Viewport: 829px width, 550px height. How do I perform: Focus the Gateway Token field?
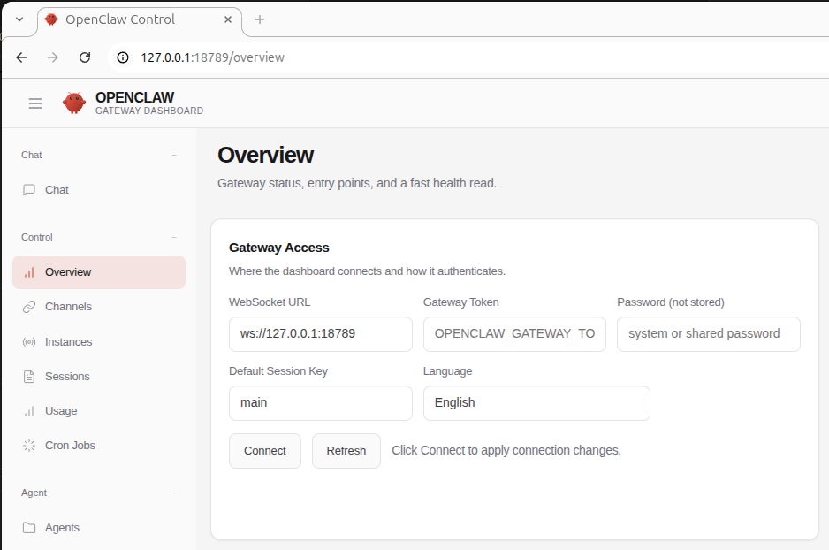coord(514,334)
